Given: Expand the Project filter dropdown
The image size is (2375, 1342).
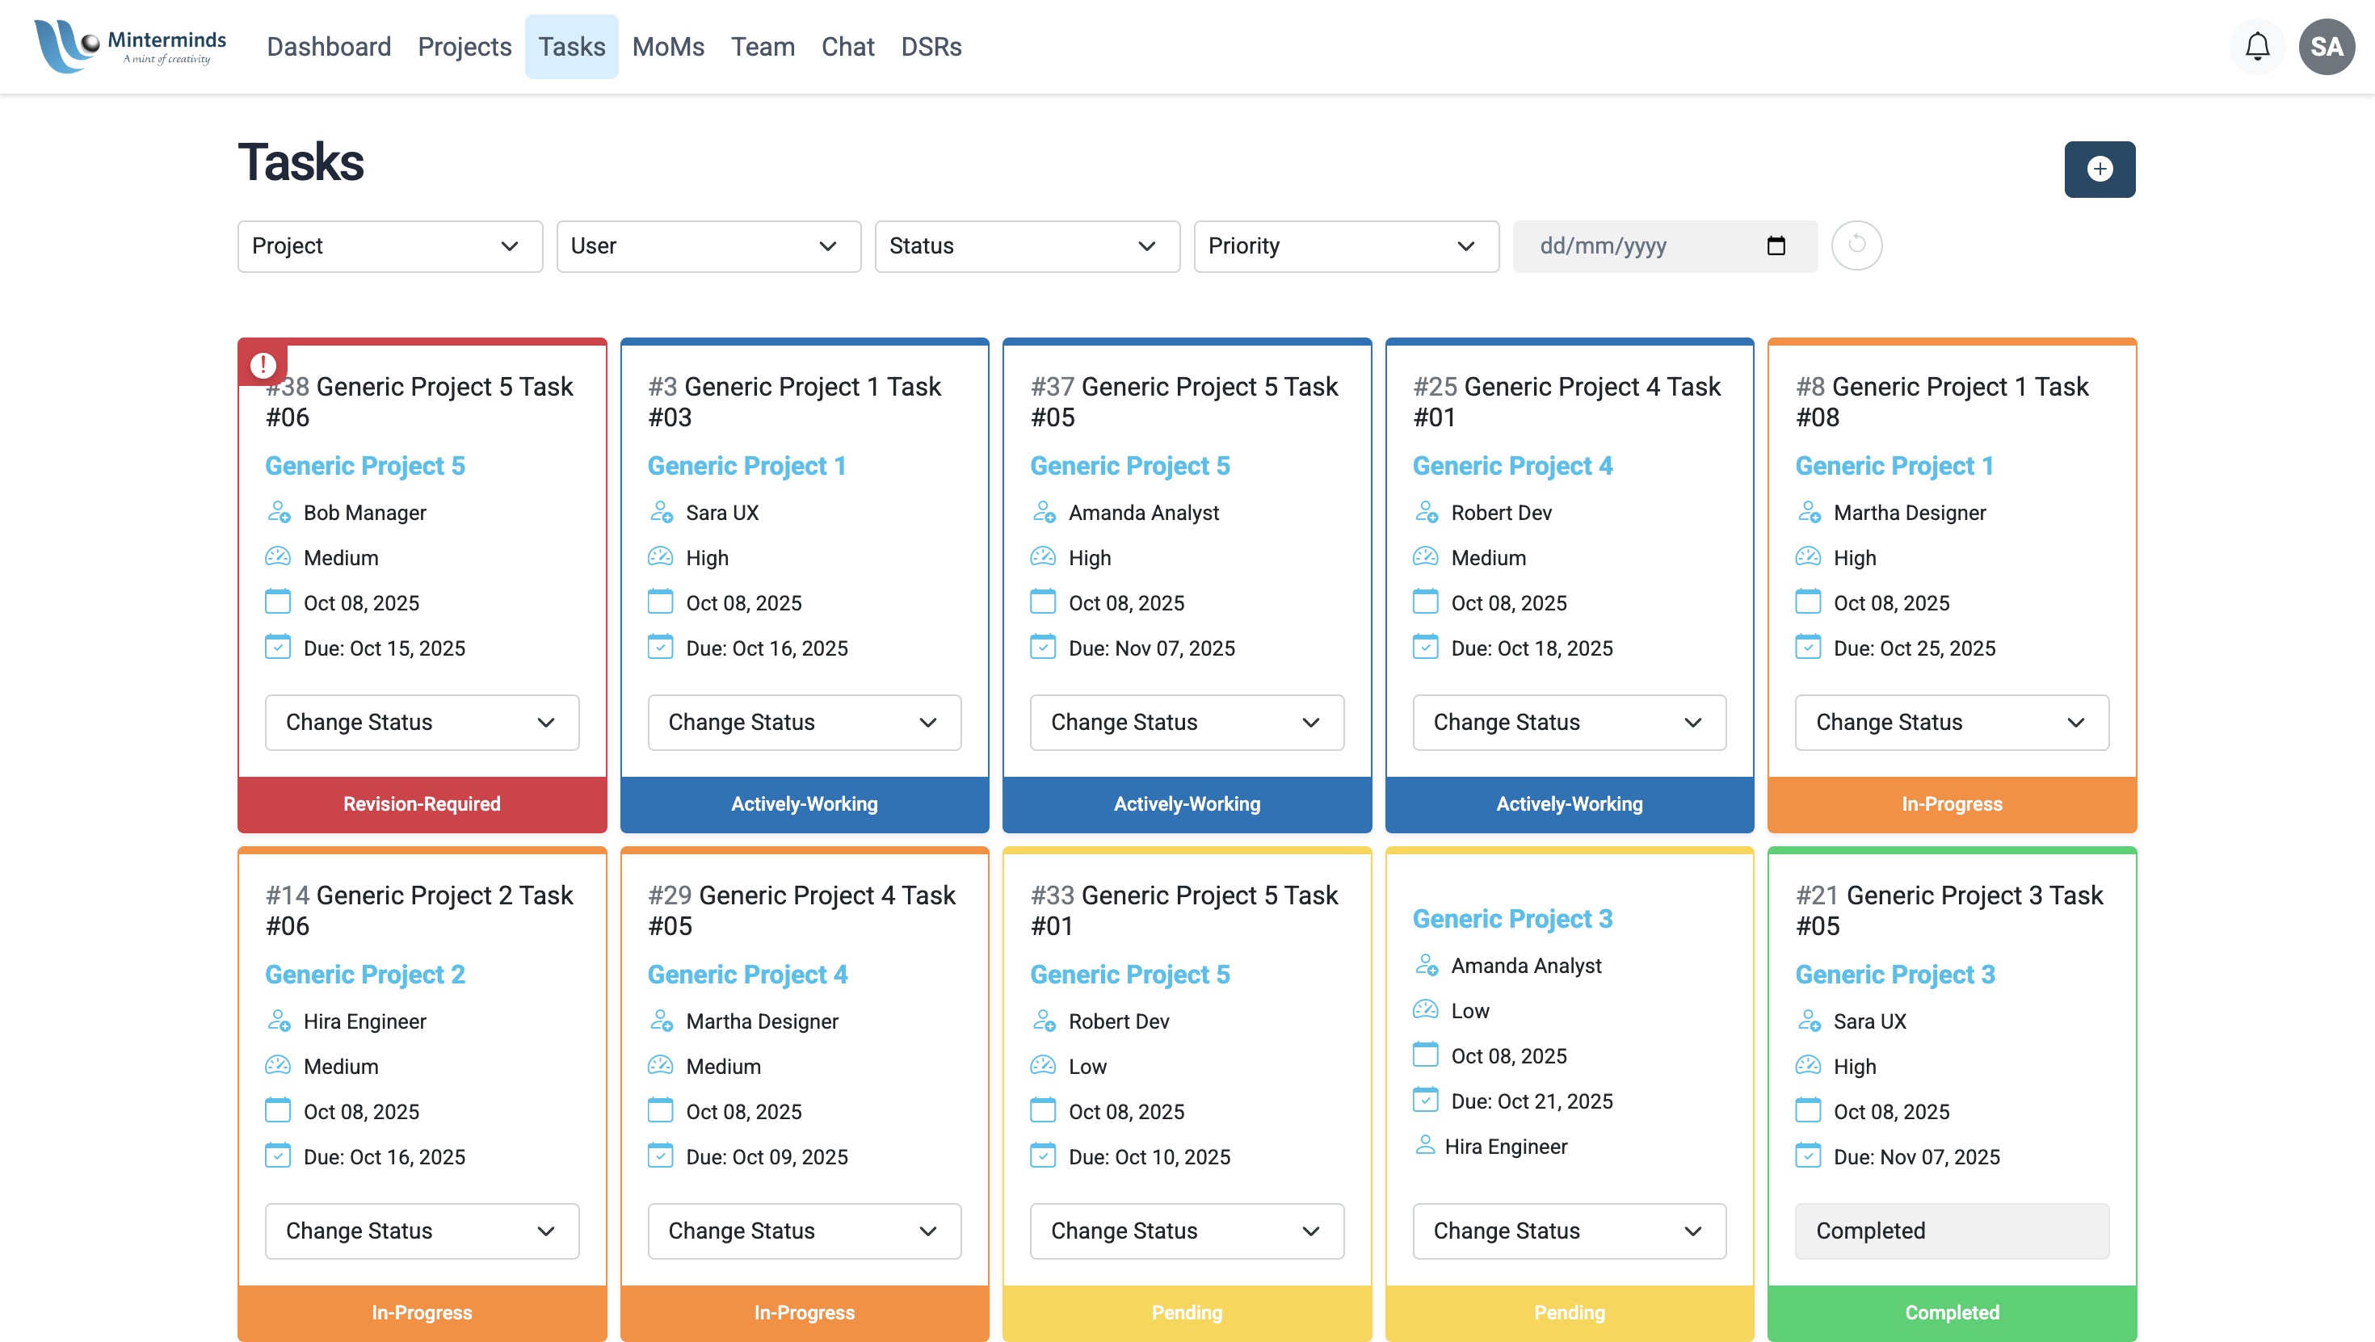Looking at the screenshot, I should click(x=390, y=246).
